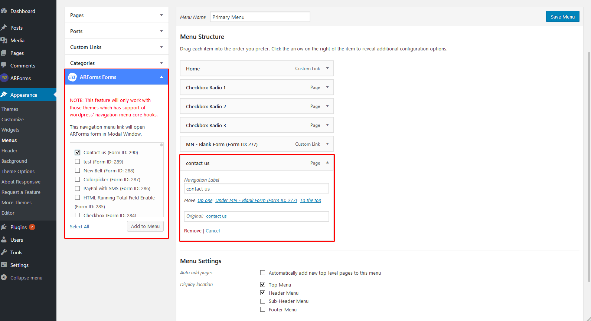Go to Theme Options in Appearance
The height and width of the screenshot is (321, 591).
18,172
